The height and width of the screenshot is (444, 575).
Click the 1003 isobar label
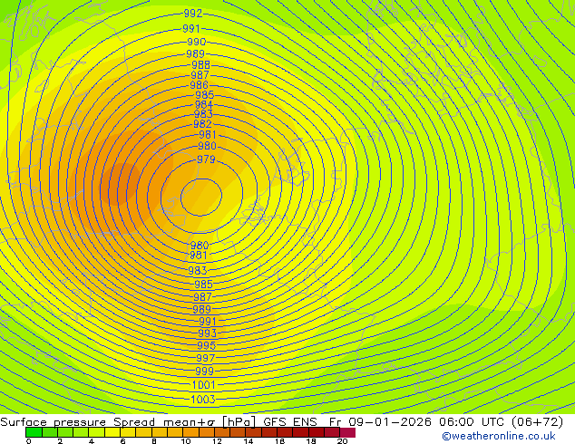(x=203, y=400)
